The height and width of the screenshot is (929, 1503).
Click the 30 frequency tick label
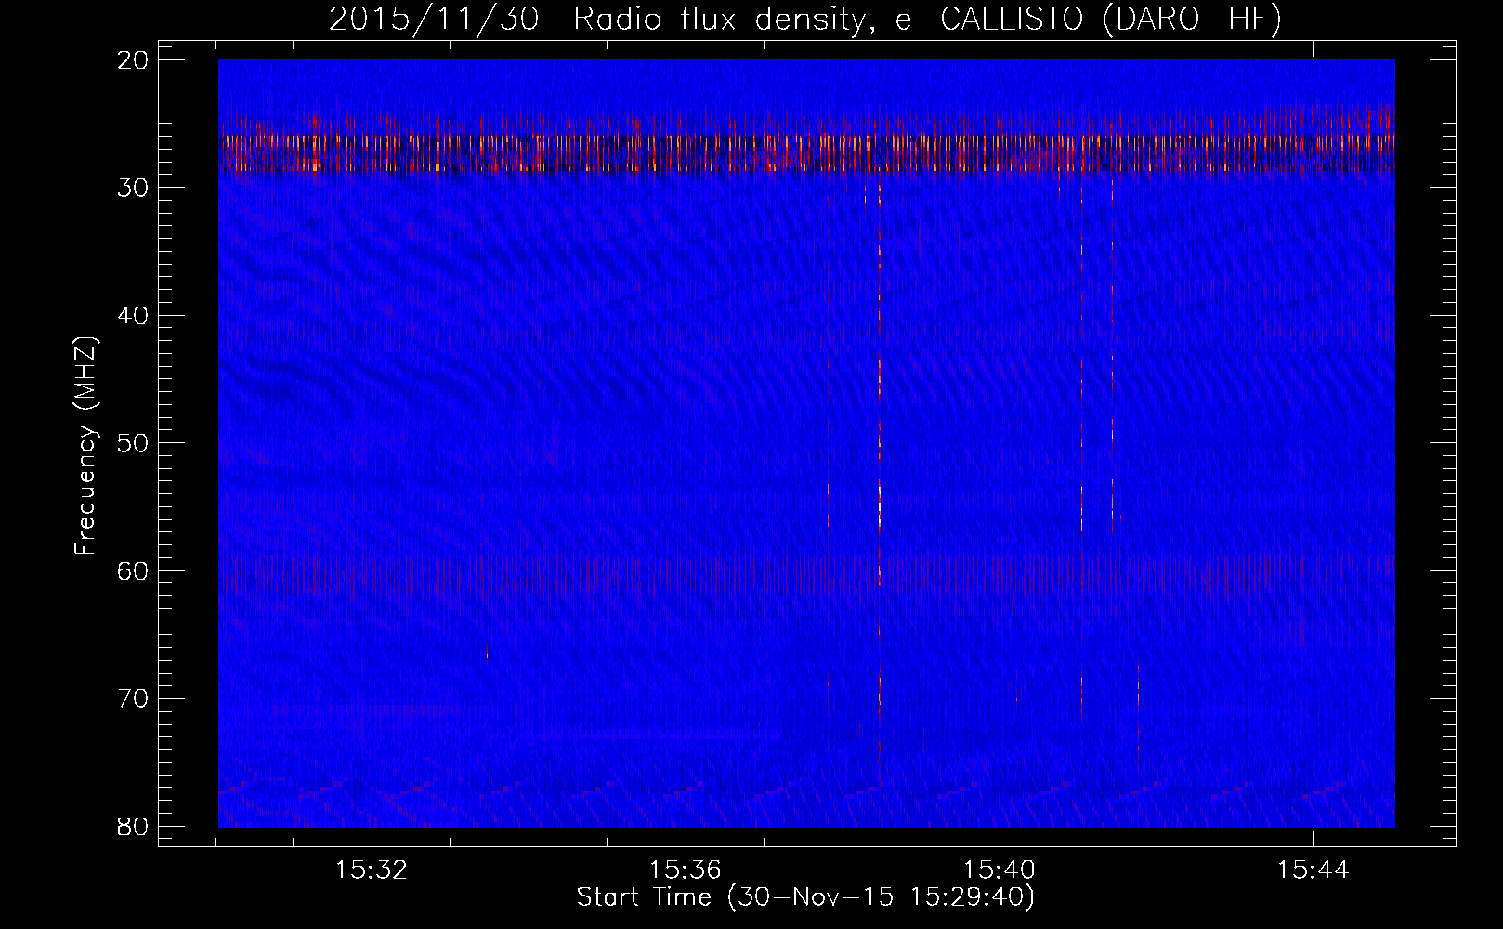[x=131, y=188]
